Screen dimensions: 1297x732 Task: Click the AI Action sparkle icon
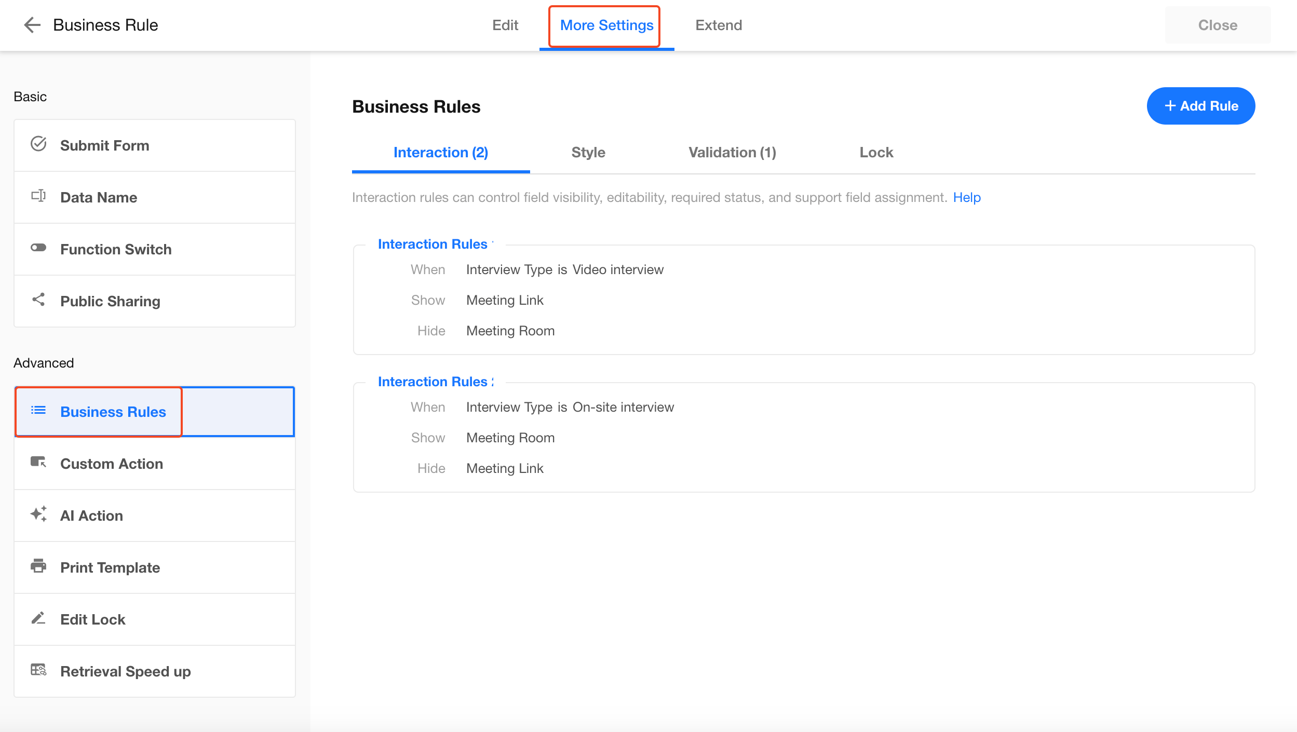click(x=38, y=514)
